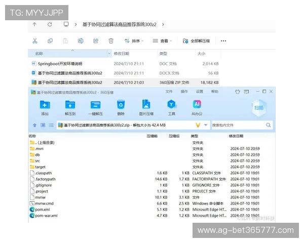
Task: Expand chevron after 基于协同过滤算法商品推荐系统300z2 breadcrumb
Action: (x=163, y=24)
